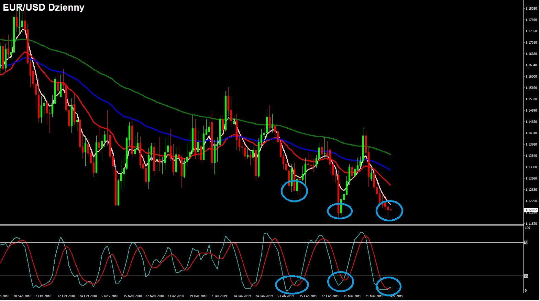Click the green moving average line end
This screenshot has width=540, height=301.
point(390,154)
